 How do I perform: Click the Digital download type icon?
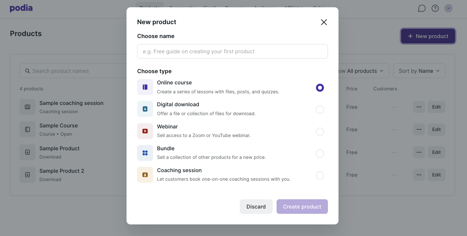point(145,109)
